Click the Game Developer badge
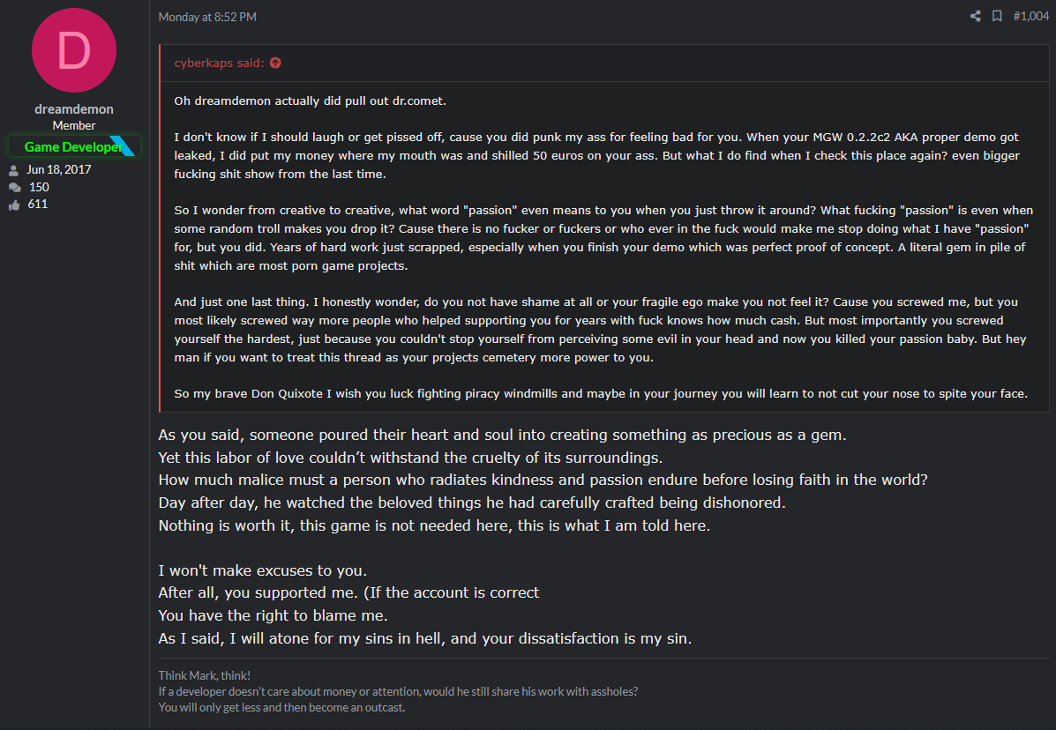 (x=72, y=146)
